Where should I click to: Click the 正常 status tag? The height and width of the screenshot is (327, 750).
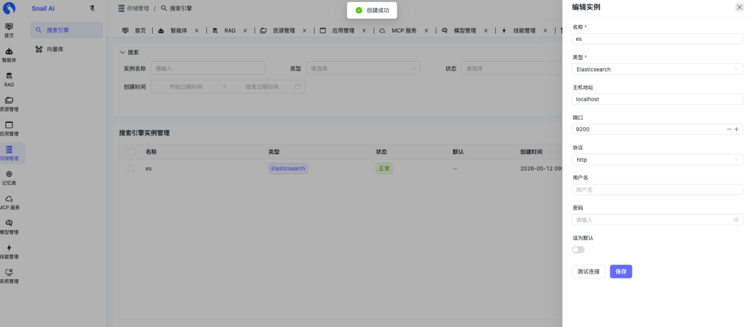coord(384,169)
